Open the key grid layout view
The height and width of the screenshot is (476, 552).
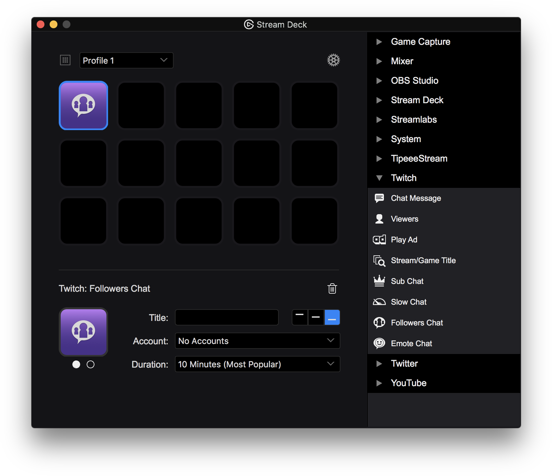pos(65,60)
